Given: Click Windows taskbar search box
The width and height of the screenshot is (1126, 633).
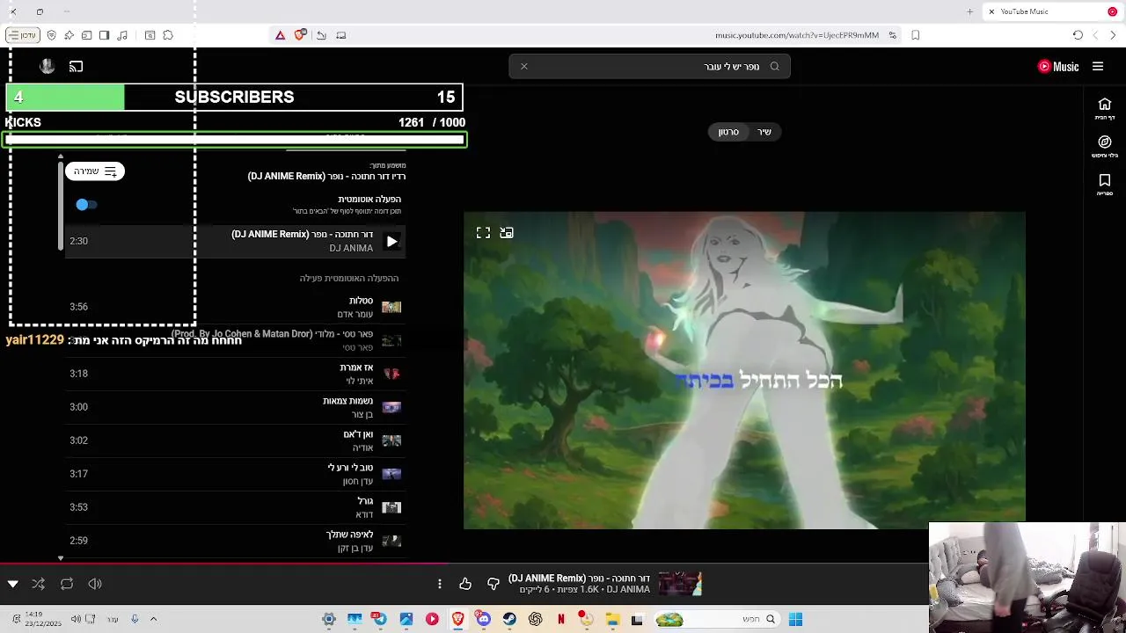Looking at the screenshot, I should click(717, 619).
